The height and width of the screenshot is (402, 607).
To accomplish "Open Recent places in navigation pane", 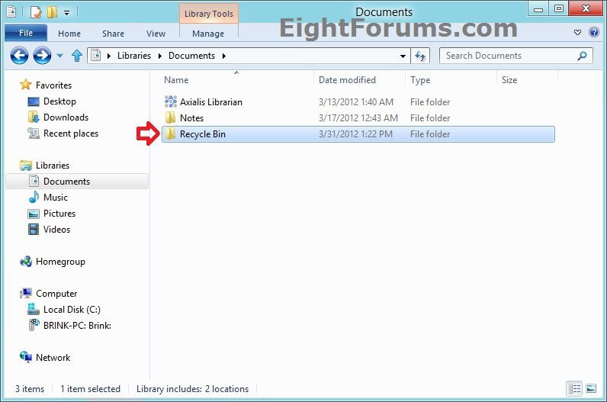I will (71, 133).
